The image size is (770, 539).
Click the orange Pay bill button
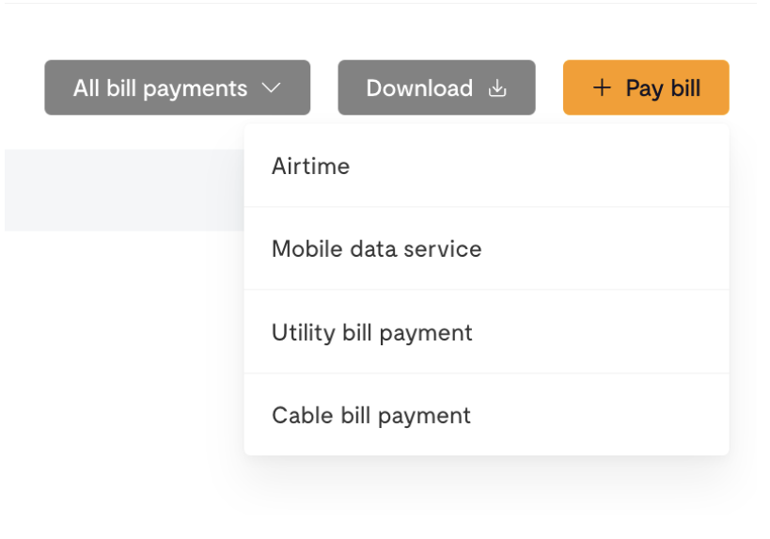coord(646,87)
